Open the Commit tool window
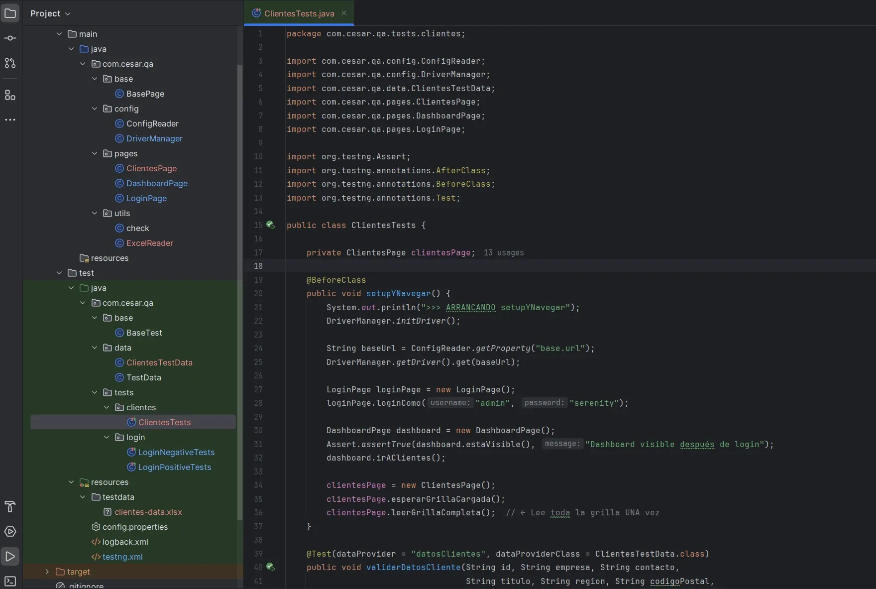 tap(10, 38)
